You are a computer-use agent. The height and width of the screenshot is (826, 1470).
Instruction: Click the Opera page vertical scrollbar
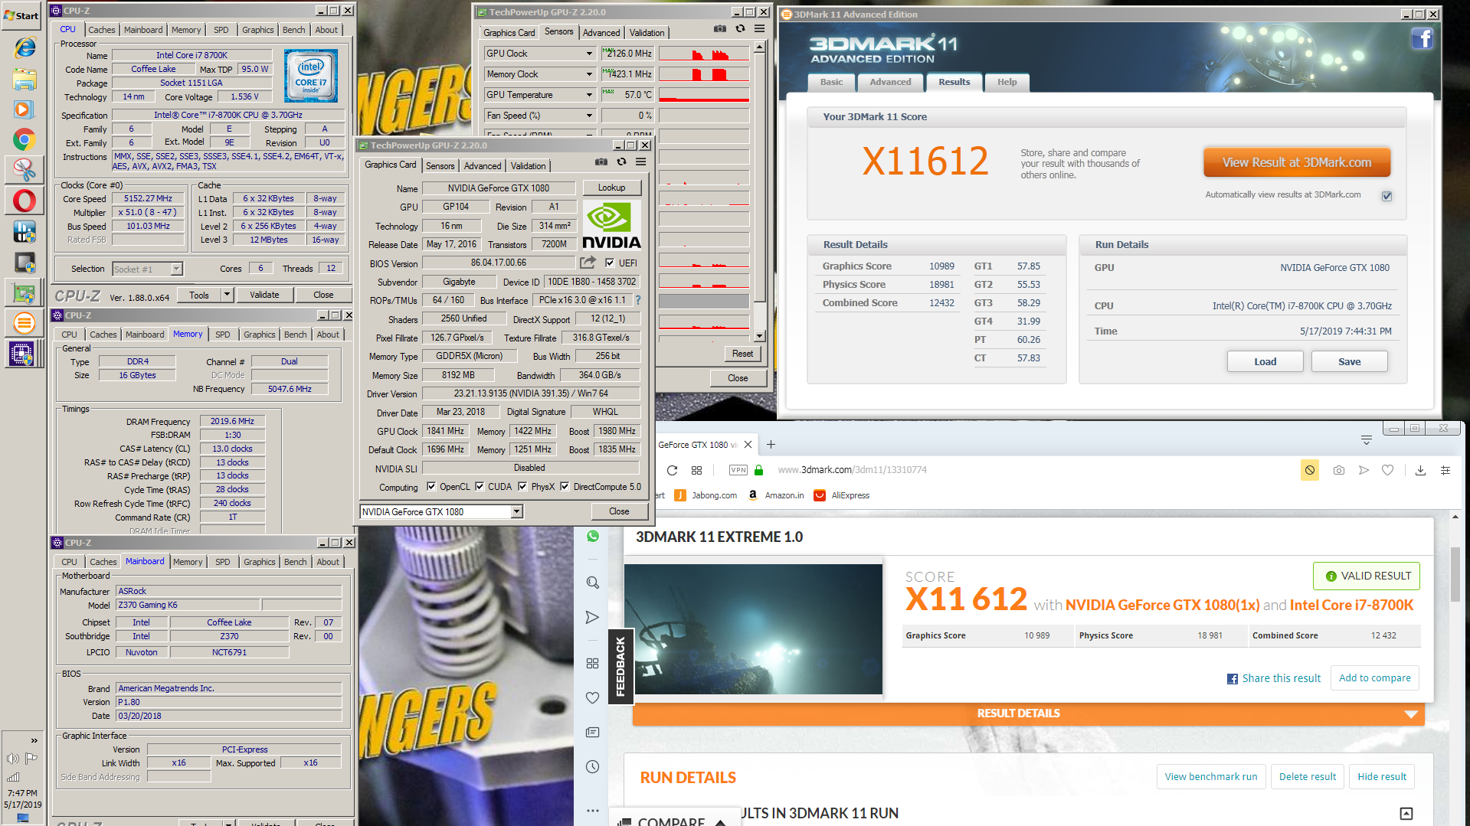1455,666
